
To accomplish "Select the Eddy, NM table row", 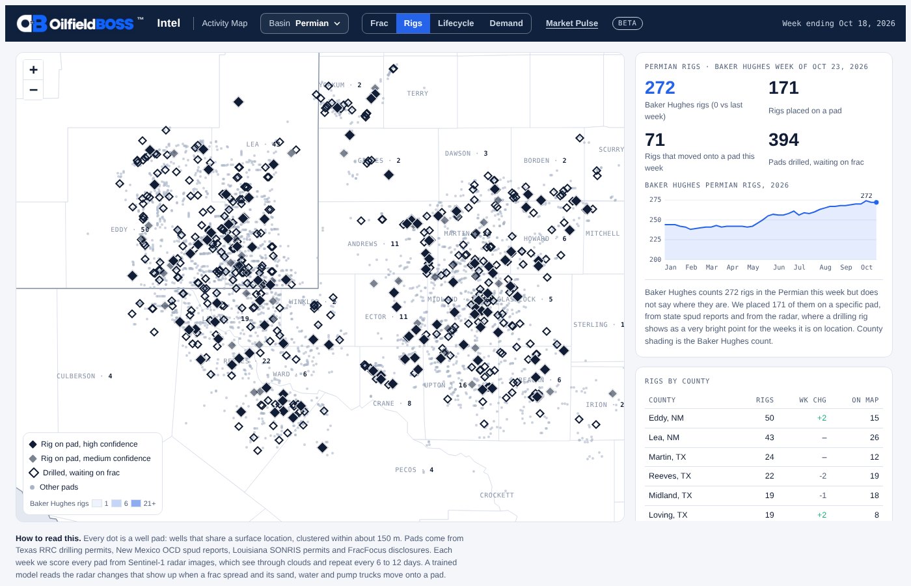I will pos(763,418).
